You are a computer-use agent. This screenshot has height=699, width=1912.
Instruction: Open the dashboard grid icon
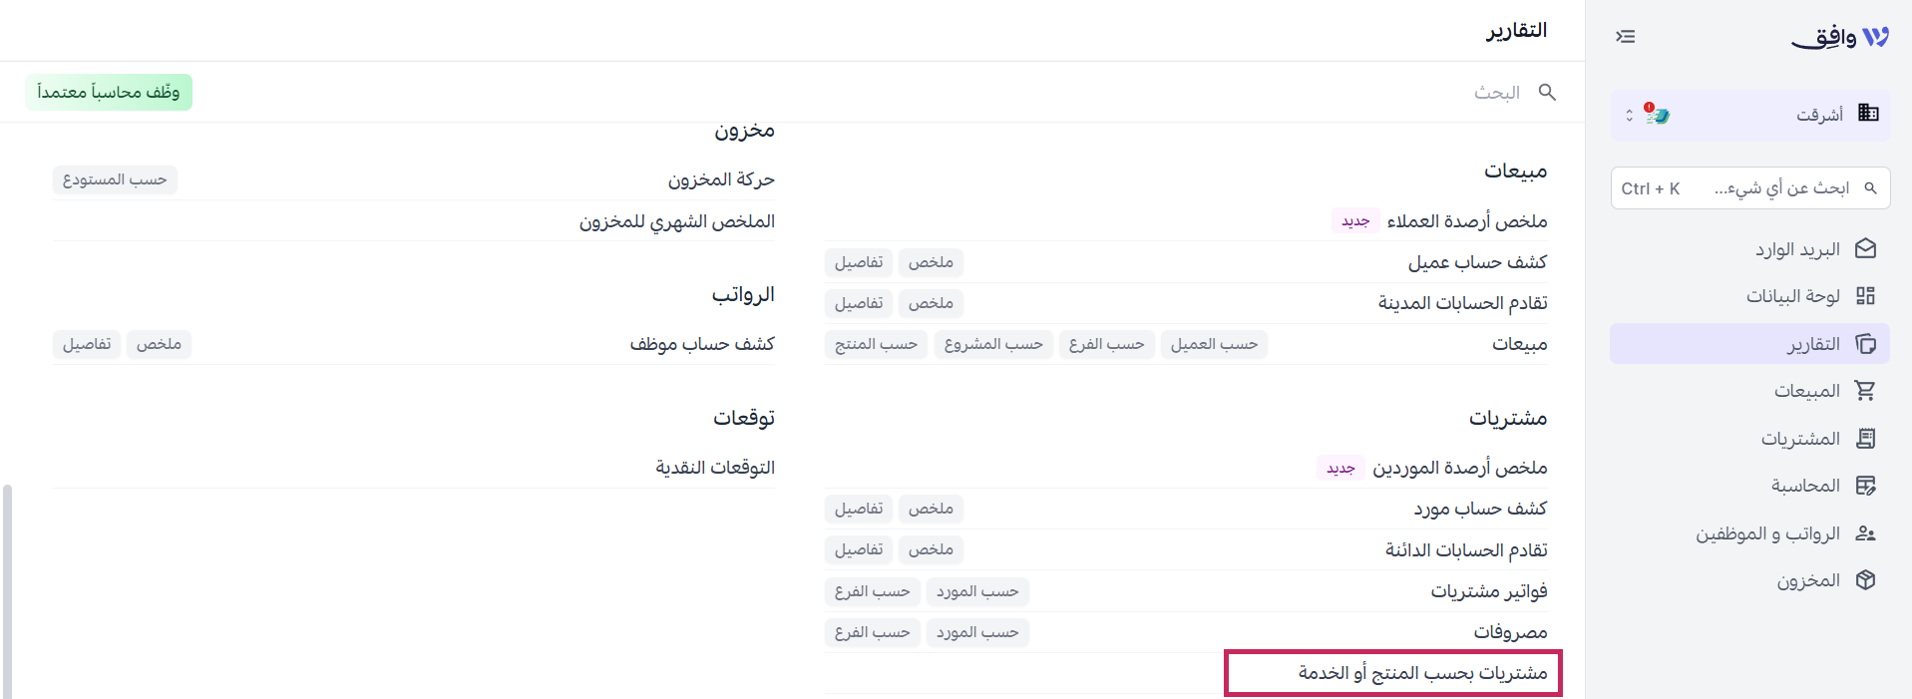pos(1865,296)
